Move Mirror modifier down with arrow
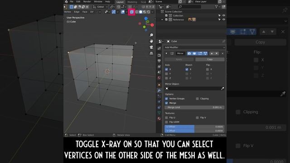The width and height of the screenshot is (290, 163). click(x=217, y=53)
